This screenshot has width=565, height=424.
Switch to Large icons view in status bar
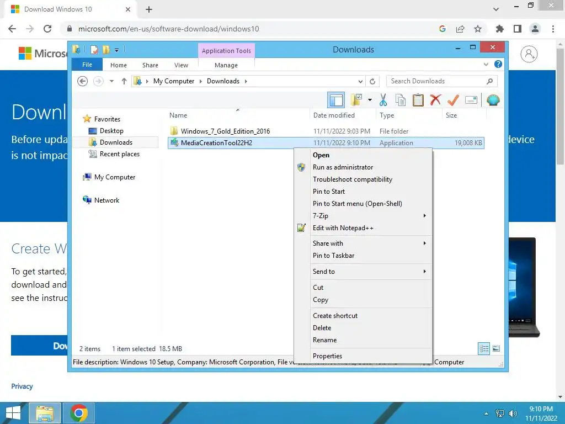click(x=496, y=348)
